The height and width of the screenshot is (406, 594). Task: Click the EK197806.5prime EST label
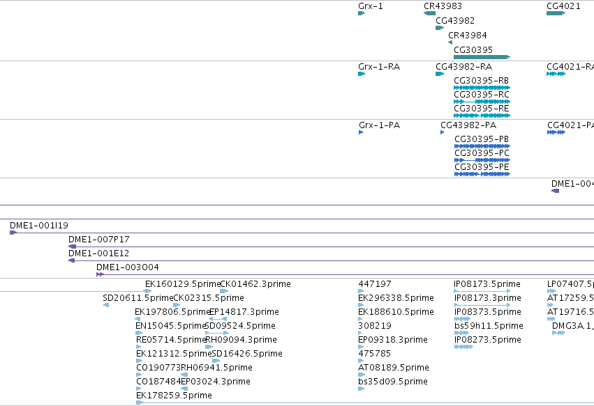point(172,312)
